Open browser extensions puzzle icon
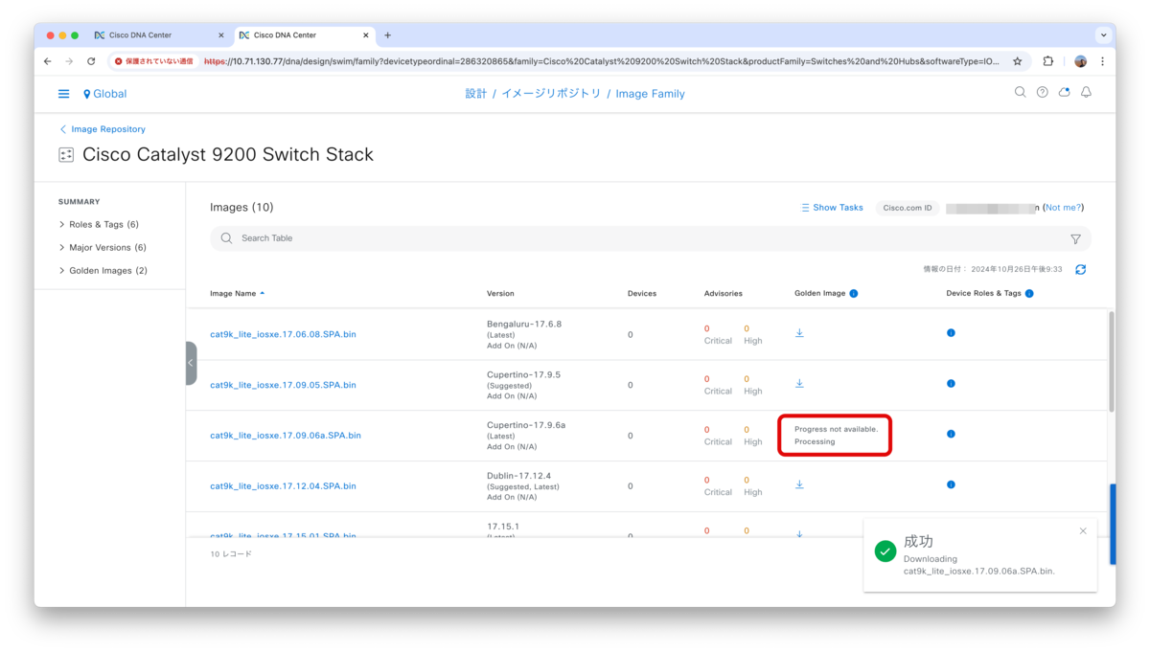1150x652 pixels. coord(1048,61)
